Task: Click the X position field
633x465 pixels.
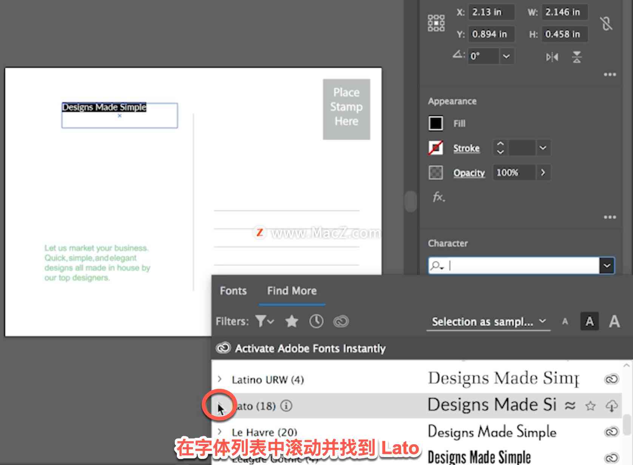Action: (x=491, y=12)
